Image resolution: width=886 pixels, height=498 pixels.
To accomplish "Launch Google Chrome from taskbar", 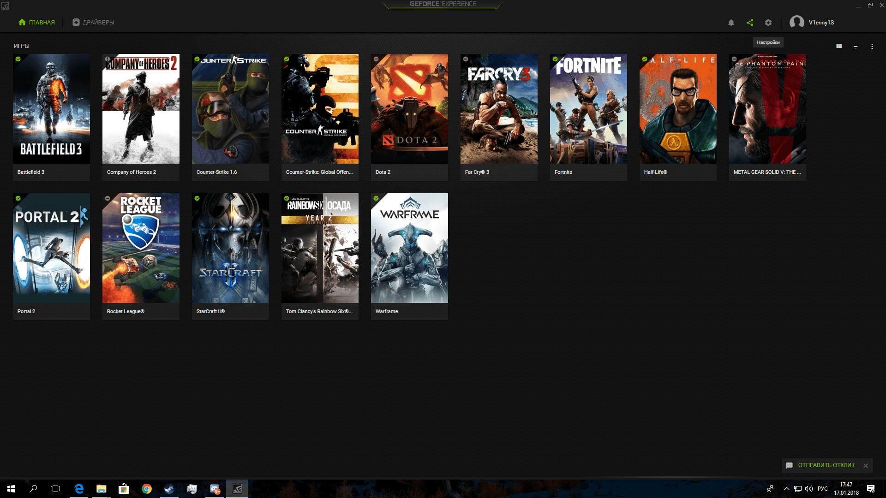I will 147,489.
